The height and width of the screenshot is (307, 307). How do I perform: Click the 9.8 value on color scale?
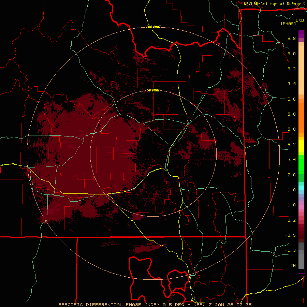292,38
